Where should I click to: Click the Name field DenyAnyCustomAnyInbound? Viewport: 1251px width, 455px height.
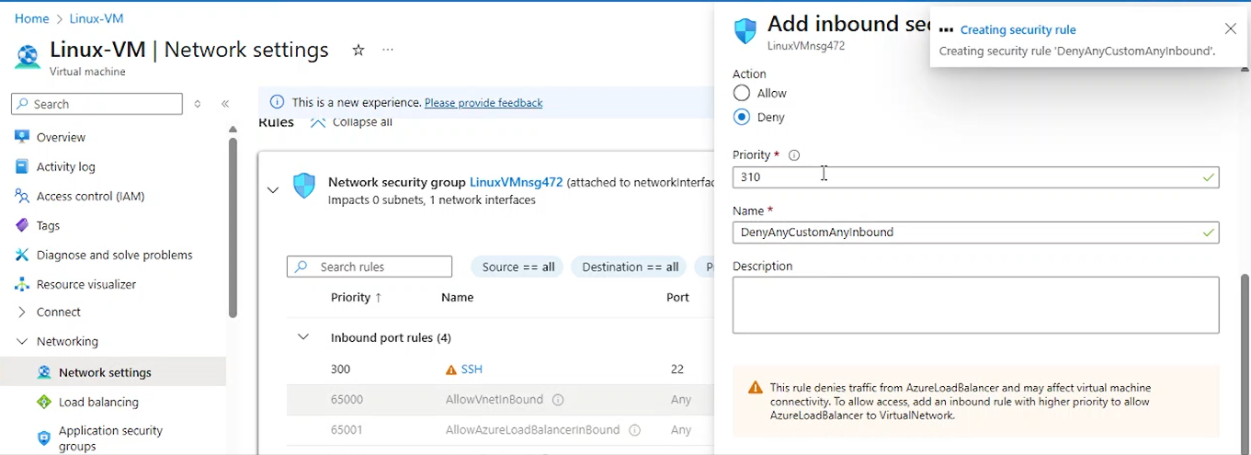(x=975, y=233)
